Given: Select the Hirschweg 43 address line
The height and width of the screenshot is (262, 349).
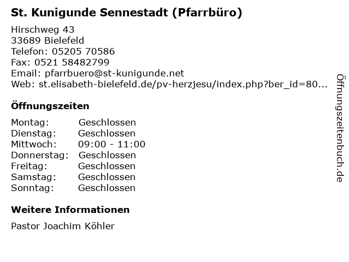Looking at the screenshot, I should tap(43, 29).
